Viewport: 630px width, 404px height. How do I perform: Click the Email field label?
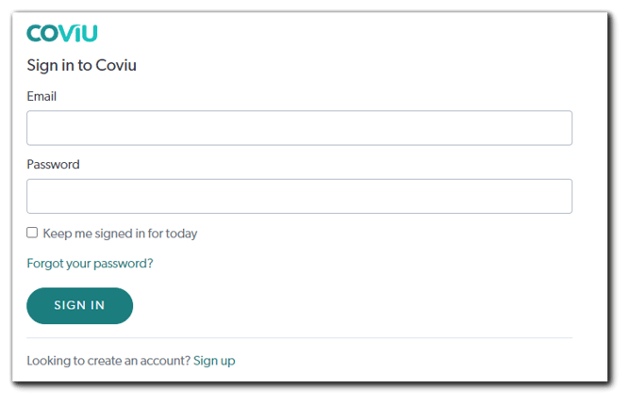(x=41, y=96)
